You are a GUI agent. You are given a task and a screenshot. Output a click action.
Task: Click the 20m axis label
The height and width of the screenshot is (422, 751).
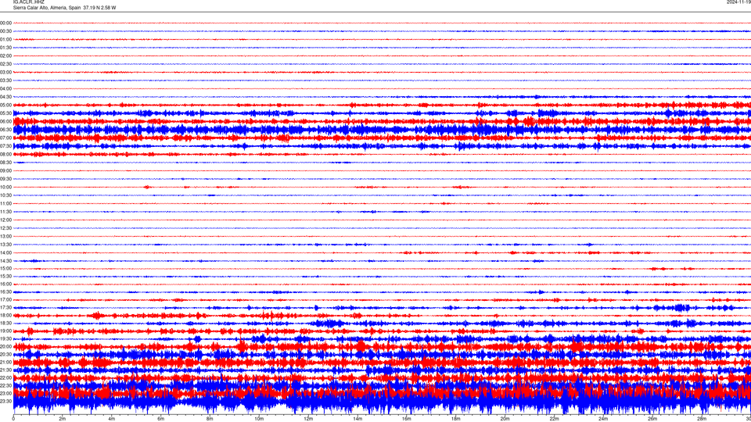coord(505,419)
